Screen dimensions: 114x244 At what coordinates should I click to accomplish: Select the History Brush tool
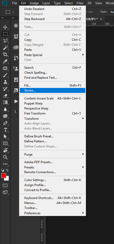(5, 89)
